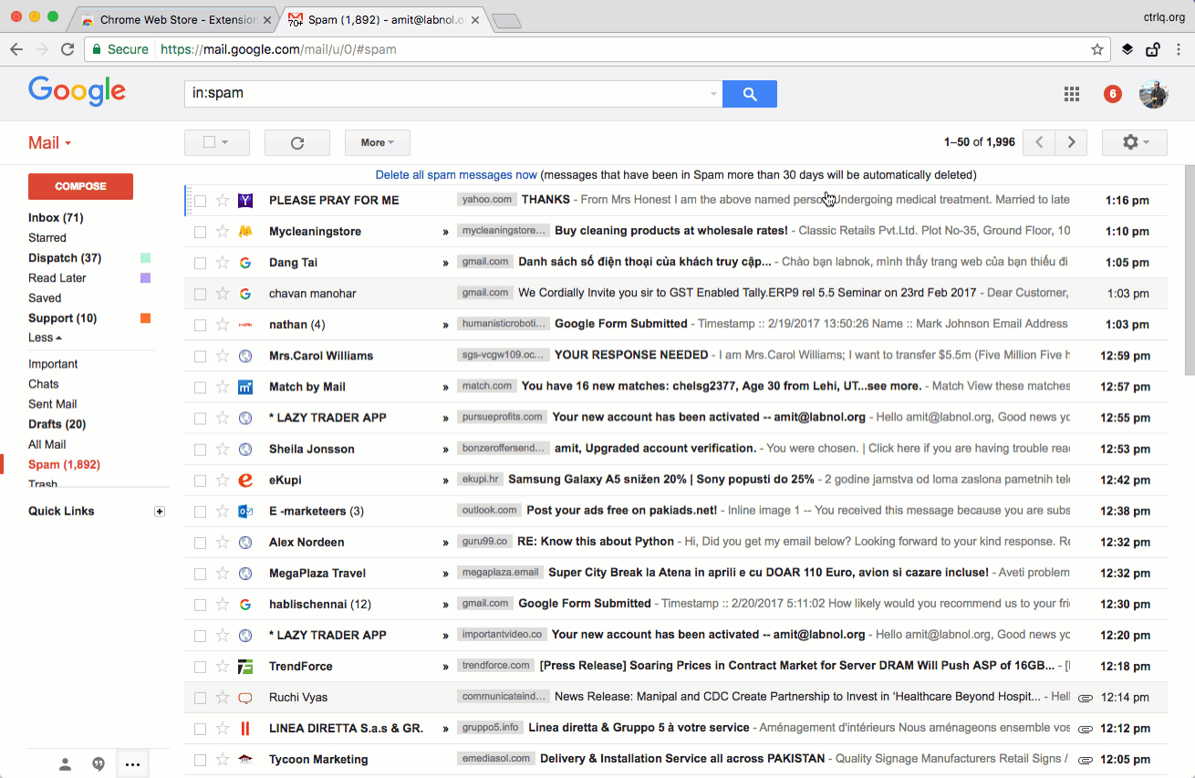Select the Mrs.Carol Williams message checkbox
Screen dimensions: 1195x778
pos(200,356)
